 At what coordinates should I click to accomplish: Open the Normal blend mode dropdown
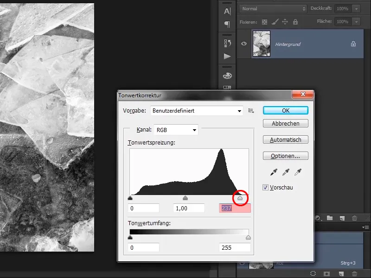pos(273,9)
